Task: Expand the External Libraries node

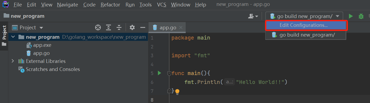Action: click(13, 61)
